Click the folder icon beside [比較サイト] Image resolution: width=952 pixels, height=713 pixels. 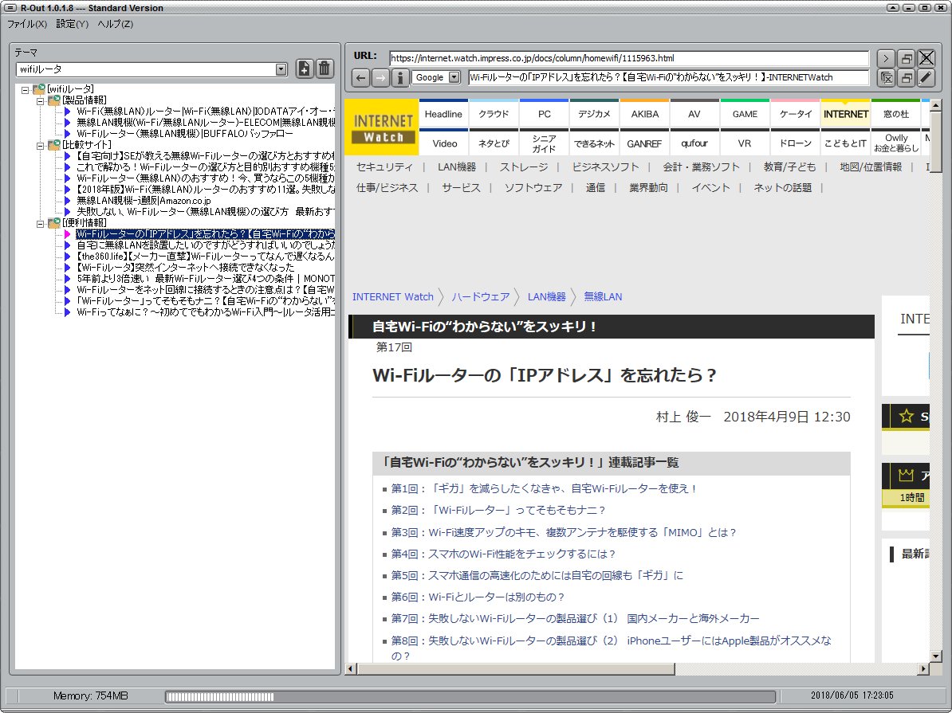[x=54, y=145]
